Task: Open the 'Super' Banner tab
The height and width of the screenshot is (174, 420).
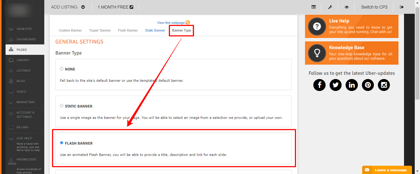Action: 100,30
